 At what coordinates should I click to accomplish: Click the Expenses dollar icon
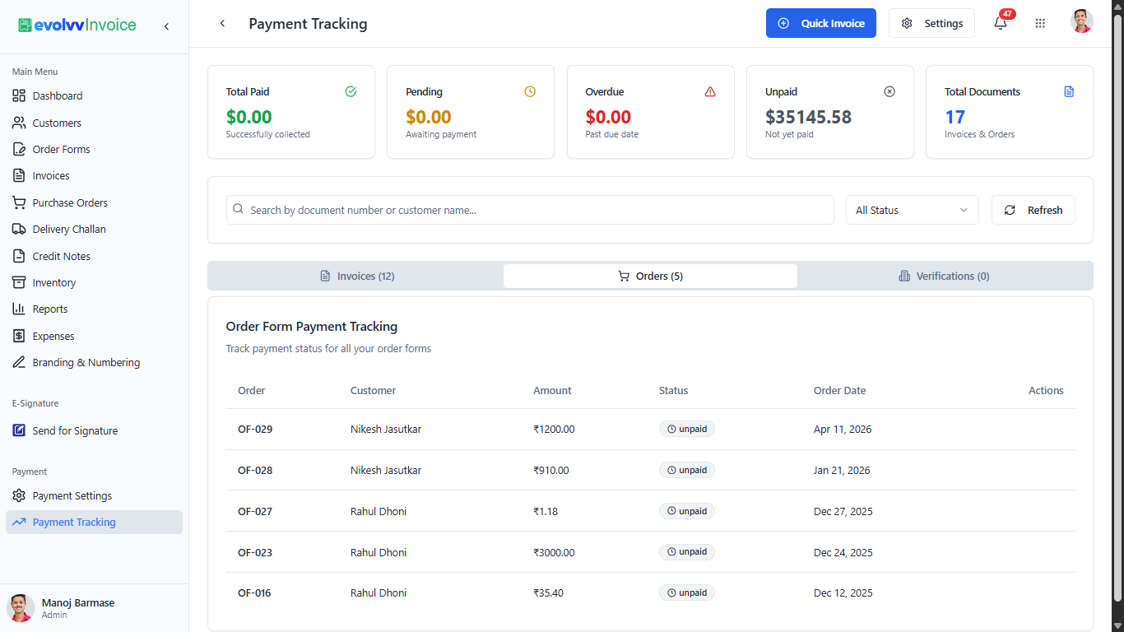point(19,336)
